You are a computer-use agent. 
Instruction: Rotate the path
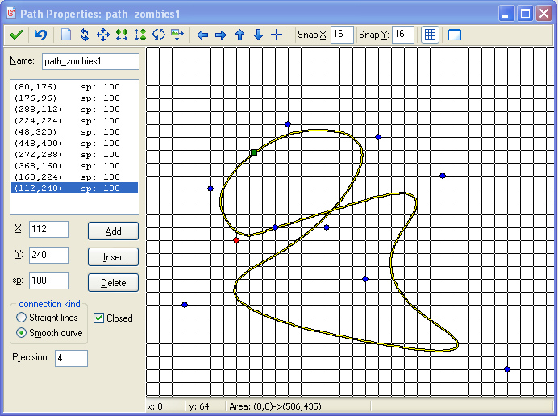point(159,35)
